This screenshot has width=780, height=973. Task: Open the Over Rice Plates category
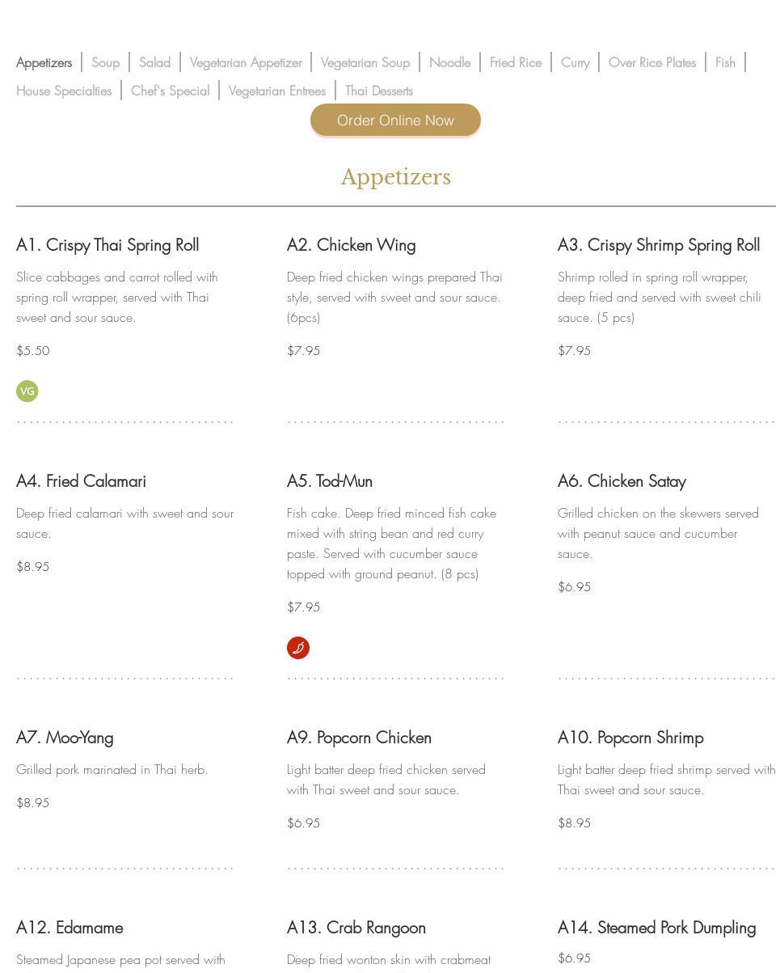(x=652, y=62)
